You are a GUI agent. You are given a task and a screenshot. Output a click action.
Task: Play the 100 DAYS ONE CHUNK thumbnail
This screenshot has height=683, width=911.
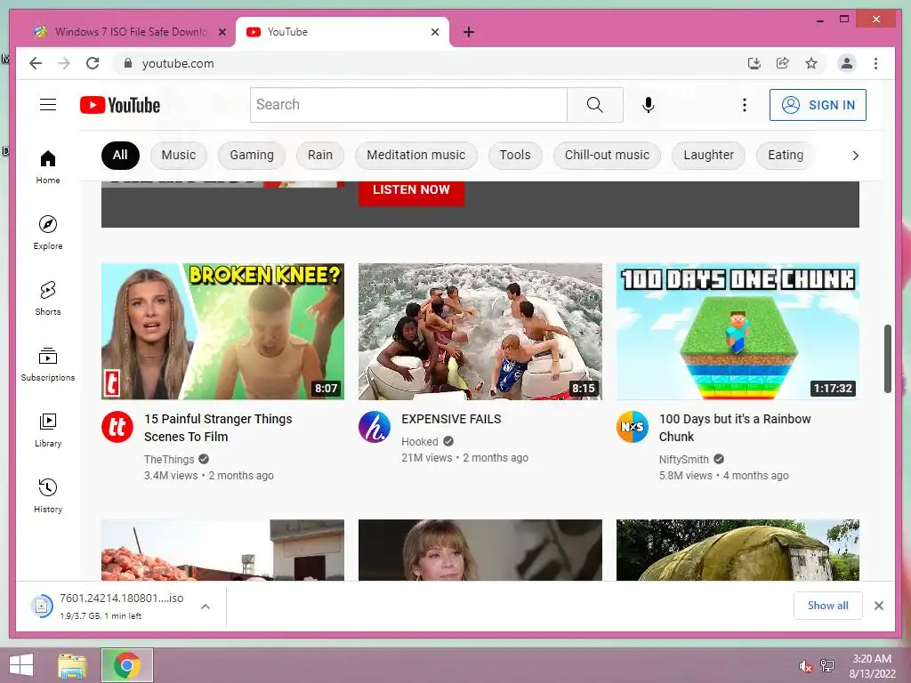(x=738, y=331)
